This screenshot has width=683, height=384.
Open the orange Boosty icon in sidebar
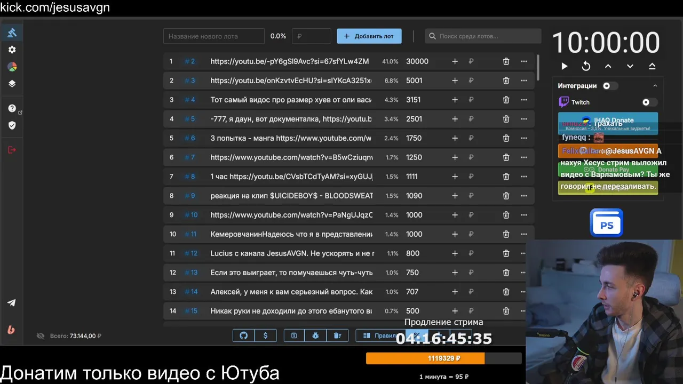coord(12,329)
